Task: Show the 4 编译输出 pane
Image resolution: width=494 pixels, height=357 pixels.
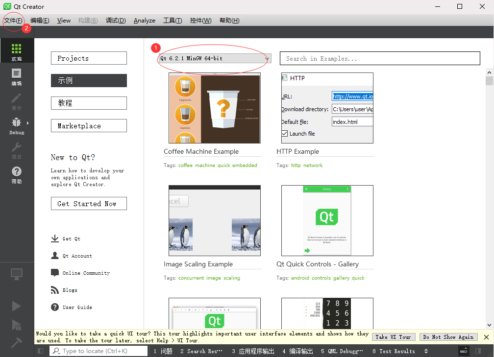Action: click(x=298, y=351)
